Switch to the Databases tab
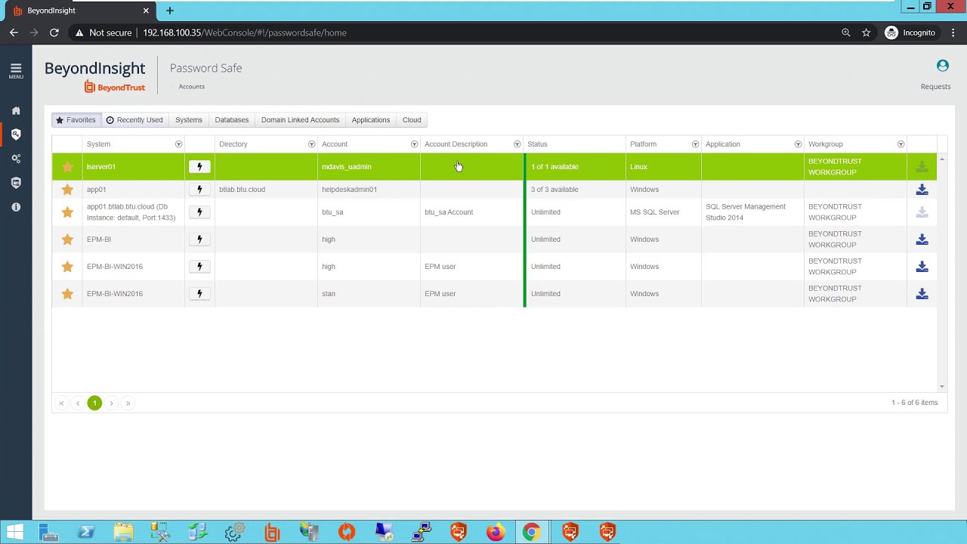 coord(232,120)
